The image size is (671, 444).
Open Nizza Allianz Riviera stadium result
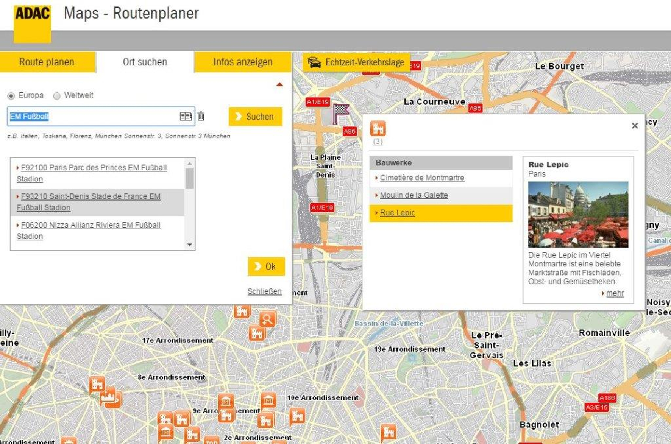89,231
